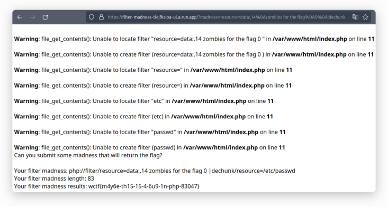This screenshot has height=207, width=388.
Task: Go forward with the forward arrow
Action: click(32, 17)
